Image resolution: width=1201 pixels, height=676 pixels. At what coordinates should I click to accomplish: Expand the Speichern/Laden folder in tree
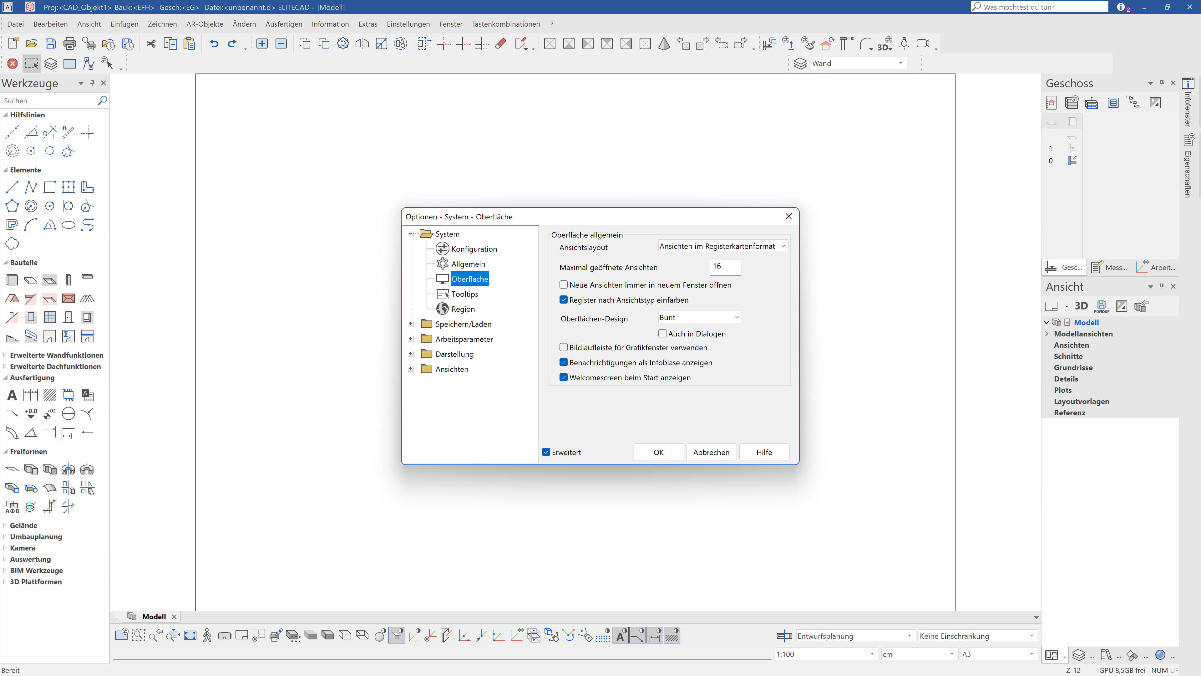point(411,324)
